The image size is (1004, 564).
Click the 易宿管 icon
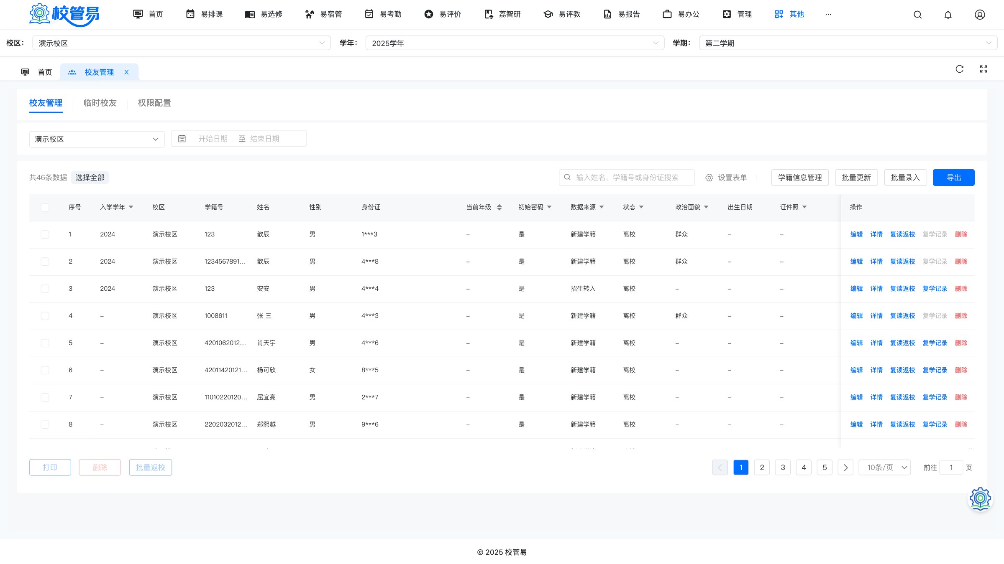pos(310,14)
